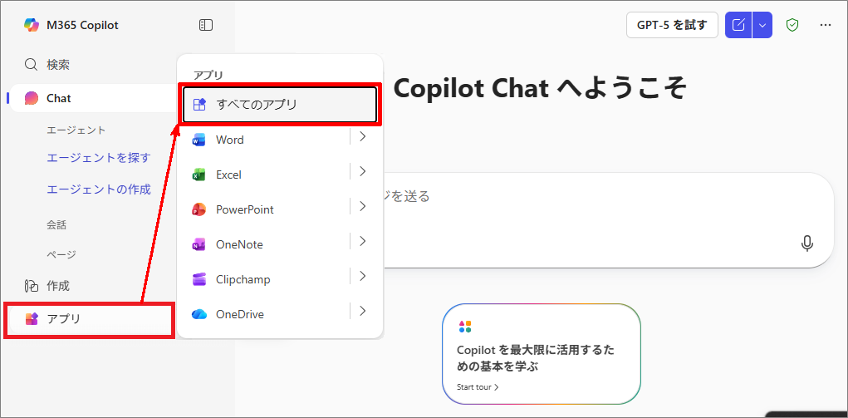Open PowerPoint from the apps list

[244, 209]
